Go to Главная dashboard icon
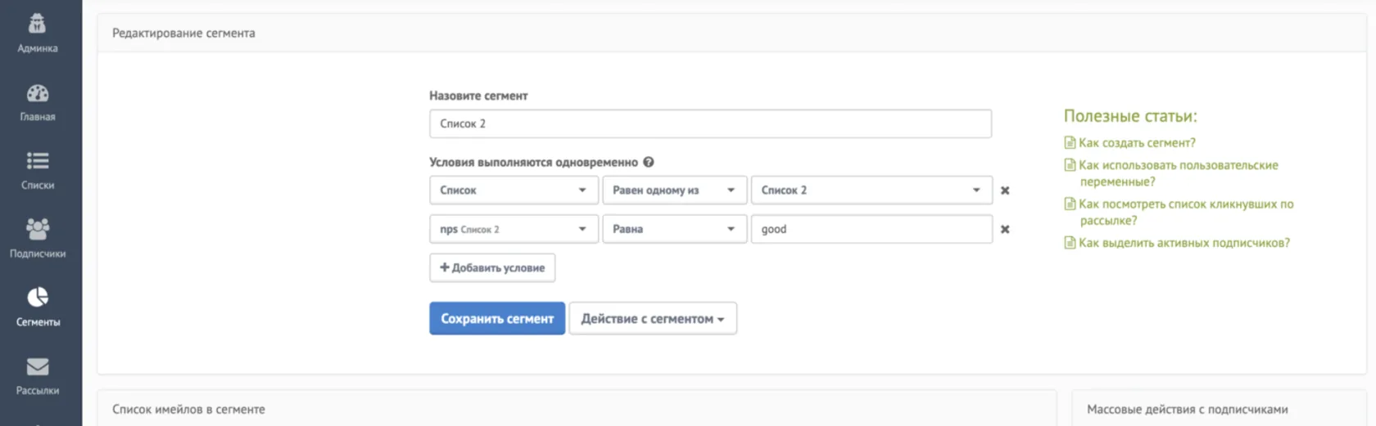Screen dimensions: 1376x426 click(38, 93)
